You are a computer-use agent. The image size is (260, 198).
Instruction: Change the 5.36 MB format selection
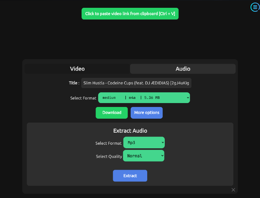[144, 98]
